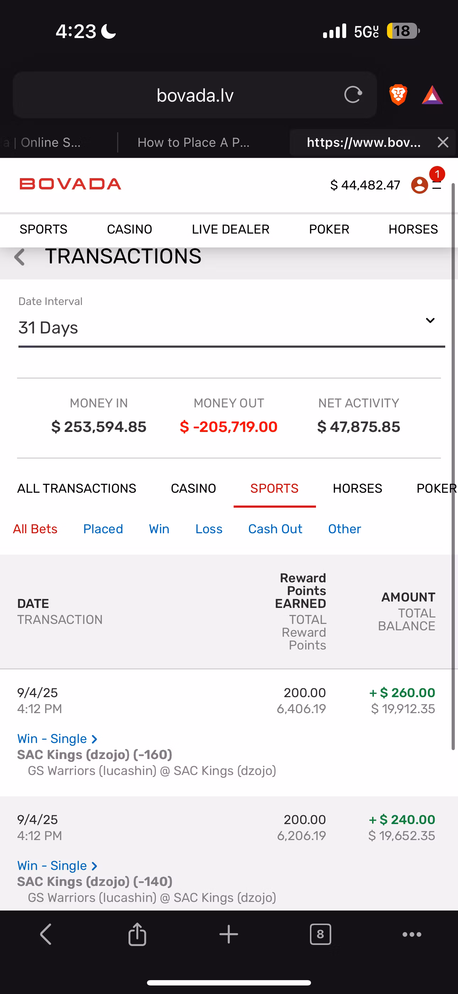Close the current bovada tab
Viewport: 458px width, 994px height.
pyautogui.click(x=443, y=143)
